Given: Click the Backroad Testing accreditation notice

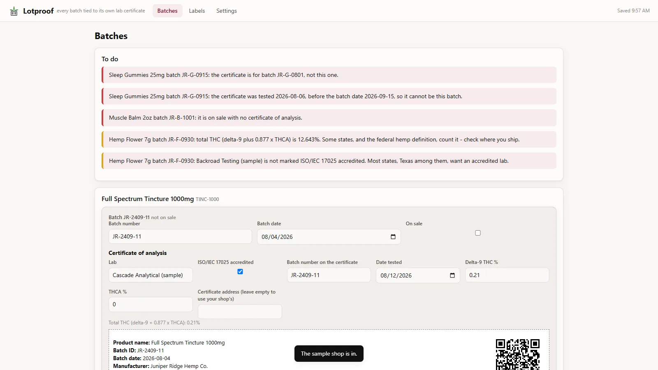Looking at the screenshot, I should pos(329,161).
